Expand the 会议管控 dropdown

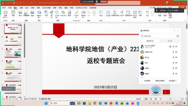173,81
